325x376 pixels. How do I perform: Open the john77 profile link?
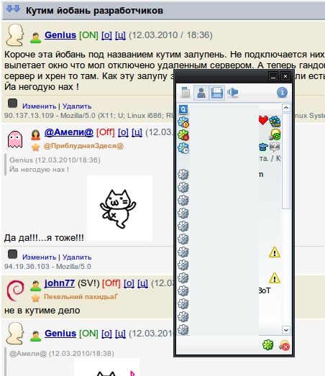click(x=60, y=283)
